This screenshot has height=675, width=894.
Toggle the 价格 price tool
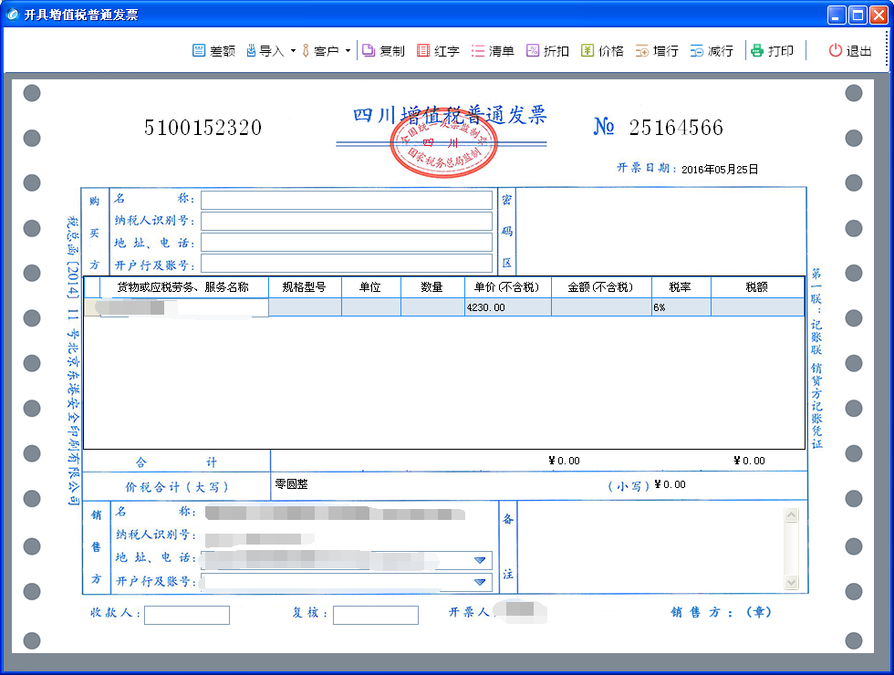coord(602,51)
